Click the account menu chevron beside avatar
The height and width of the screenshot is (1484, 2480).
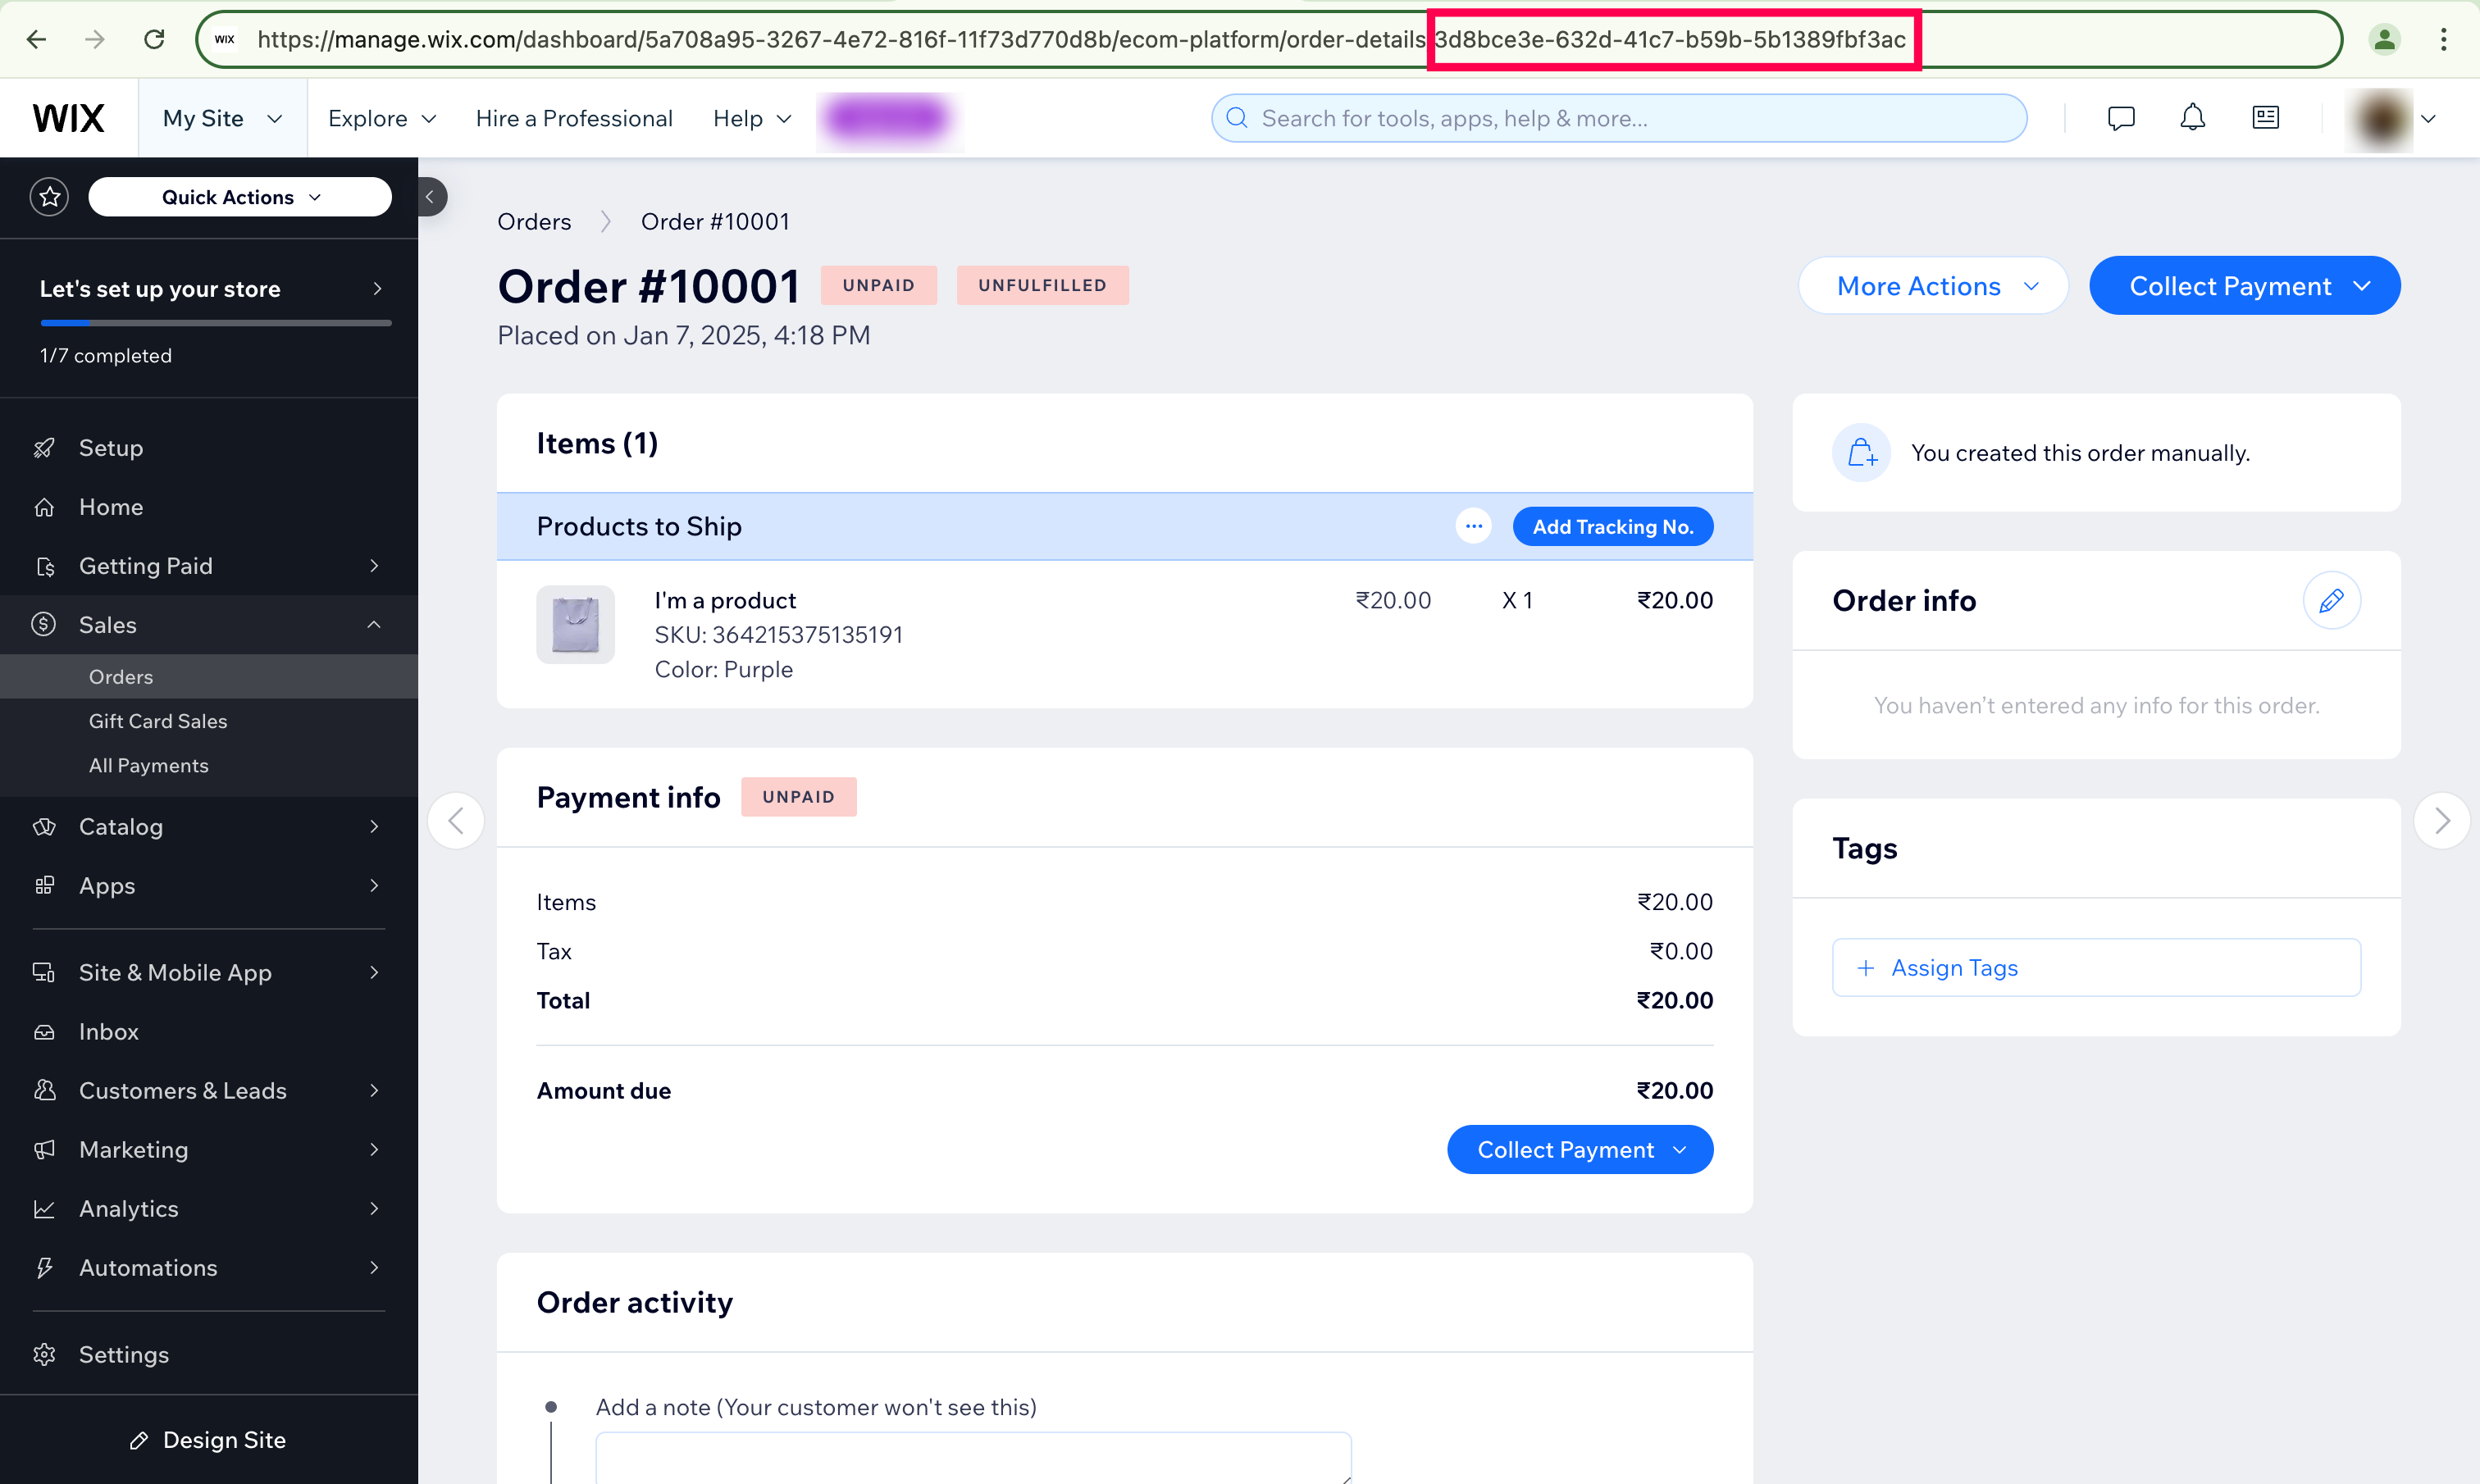coord(2428,119)
